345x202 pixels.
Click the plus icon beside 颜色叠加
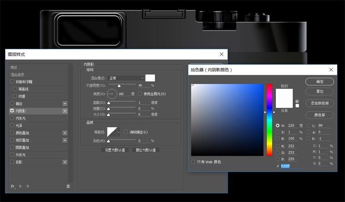coord(65,133)
